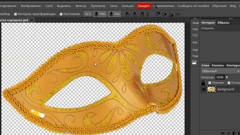This screenshot has height=135, width=240.
Task: Hide the Background layer using the eye icon
Action: [203, 89]
